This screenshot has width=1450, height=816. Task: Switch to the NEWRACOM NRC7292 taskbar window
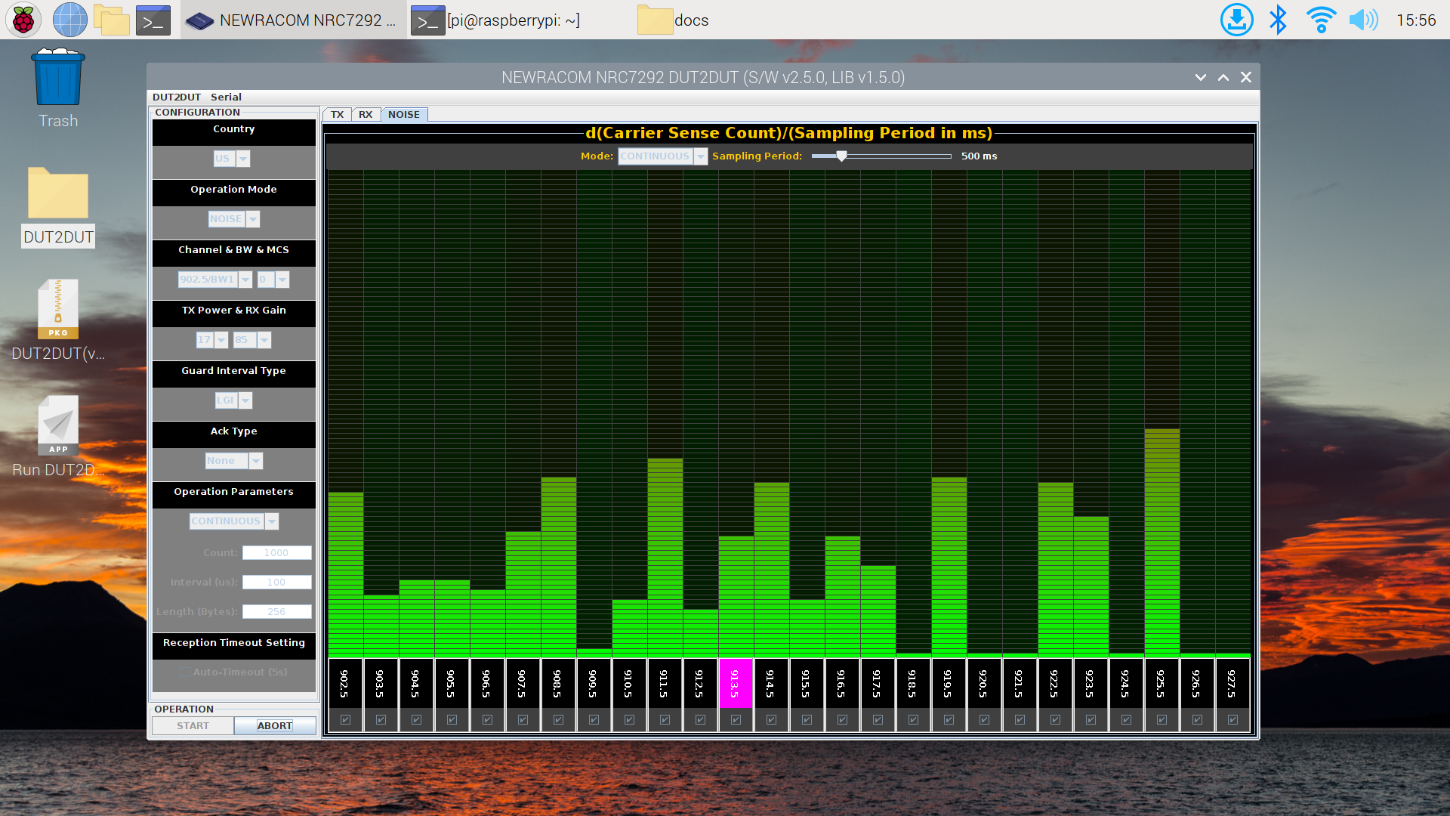coord(293,20)
